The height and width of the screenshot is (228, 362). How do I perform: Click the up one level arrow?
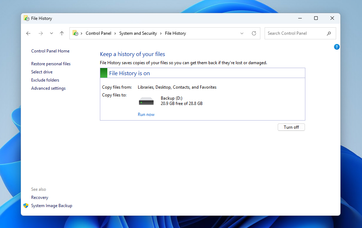click(x=62, y=33)
